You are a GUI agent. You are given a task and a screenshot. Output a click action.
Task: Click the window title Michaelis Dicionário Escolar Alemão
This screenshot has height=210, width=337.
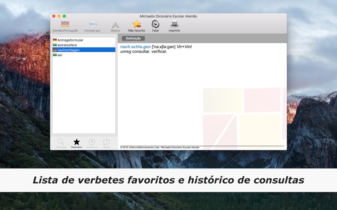click(168, 16)
